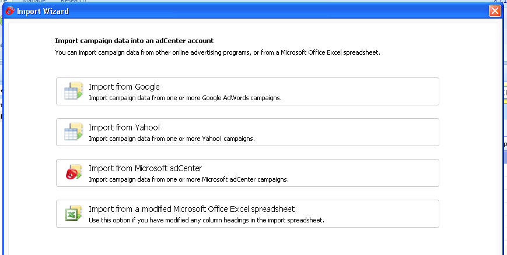Screen dimensions: 507x255
Task: Click the bold 'Import campaign data' header
Action: (x=134, y=41)
